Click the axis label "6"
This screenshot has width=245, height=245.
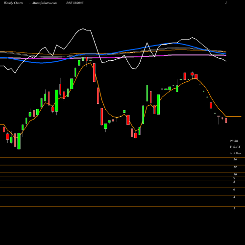point(234,190)
